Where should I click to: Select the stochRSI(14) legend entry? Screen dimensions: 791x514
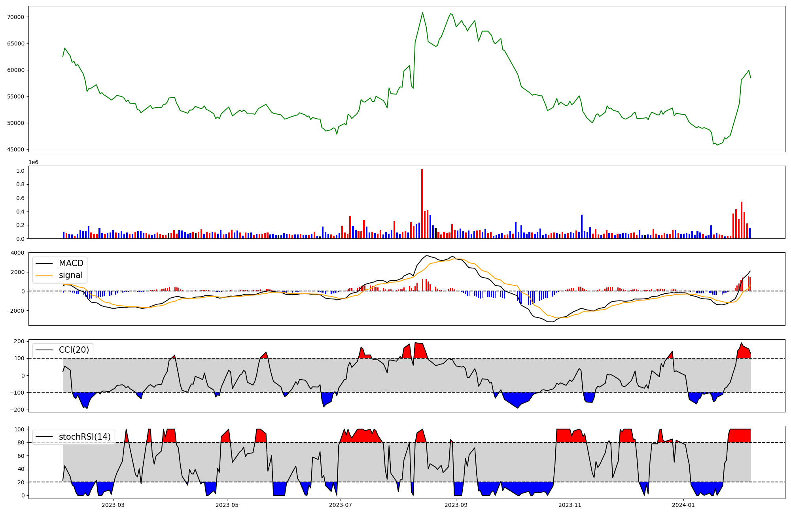[85, 437]
